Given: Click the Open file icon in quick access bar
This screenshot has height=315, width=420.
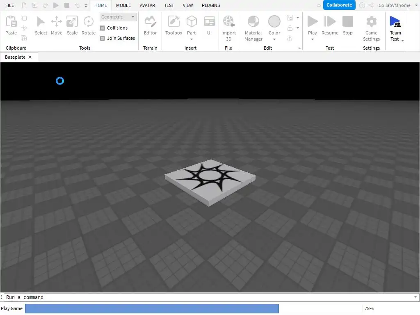Looking at the screenshot, I should pos(34,5).
